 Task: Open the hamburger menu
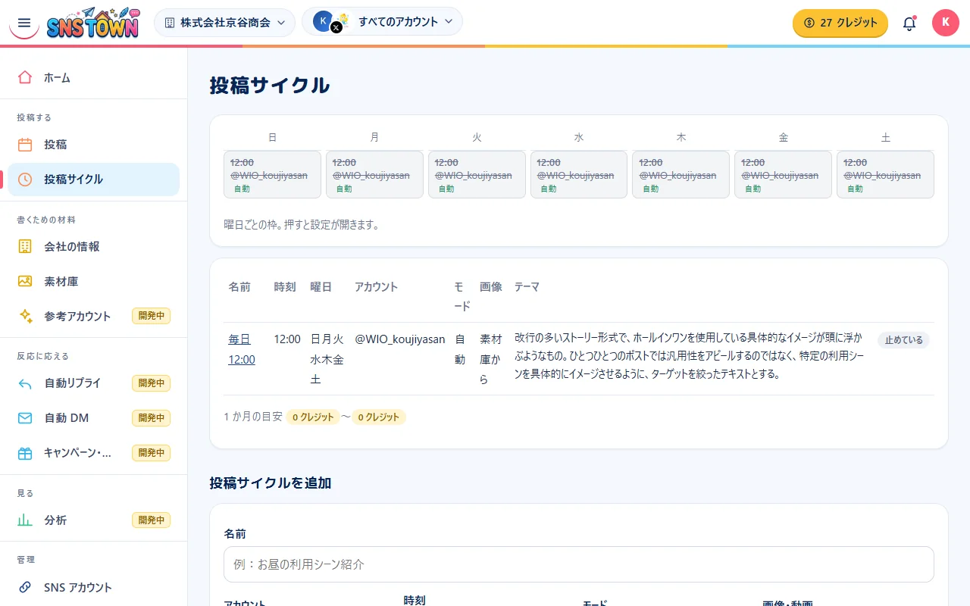click(24, 23)
